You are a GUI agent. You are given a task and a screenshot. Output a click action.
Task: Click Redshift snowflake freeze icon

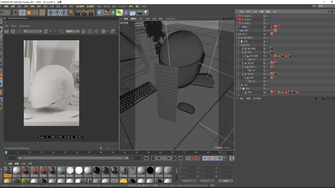click(97, 31)
